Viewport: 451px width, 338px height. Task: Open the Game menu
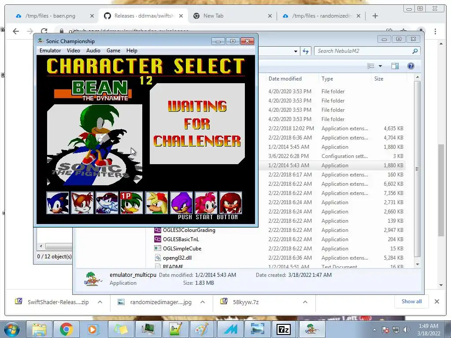(x=113, y=51)
